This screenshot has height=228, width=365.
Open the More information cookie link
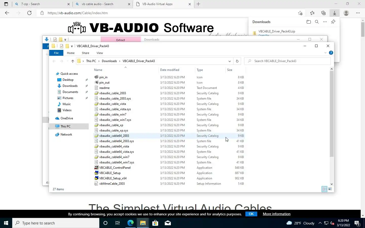(277, 214)
